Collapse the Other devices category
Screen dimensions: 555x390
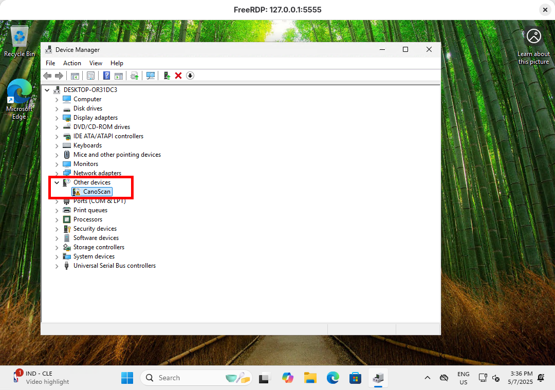pyautogui.click(x=57, y=182)
